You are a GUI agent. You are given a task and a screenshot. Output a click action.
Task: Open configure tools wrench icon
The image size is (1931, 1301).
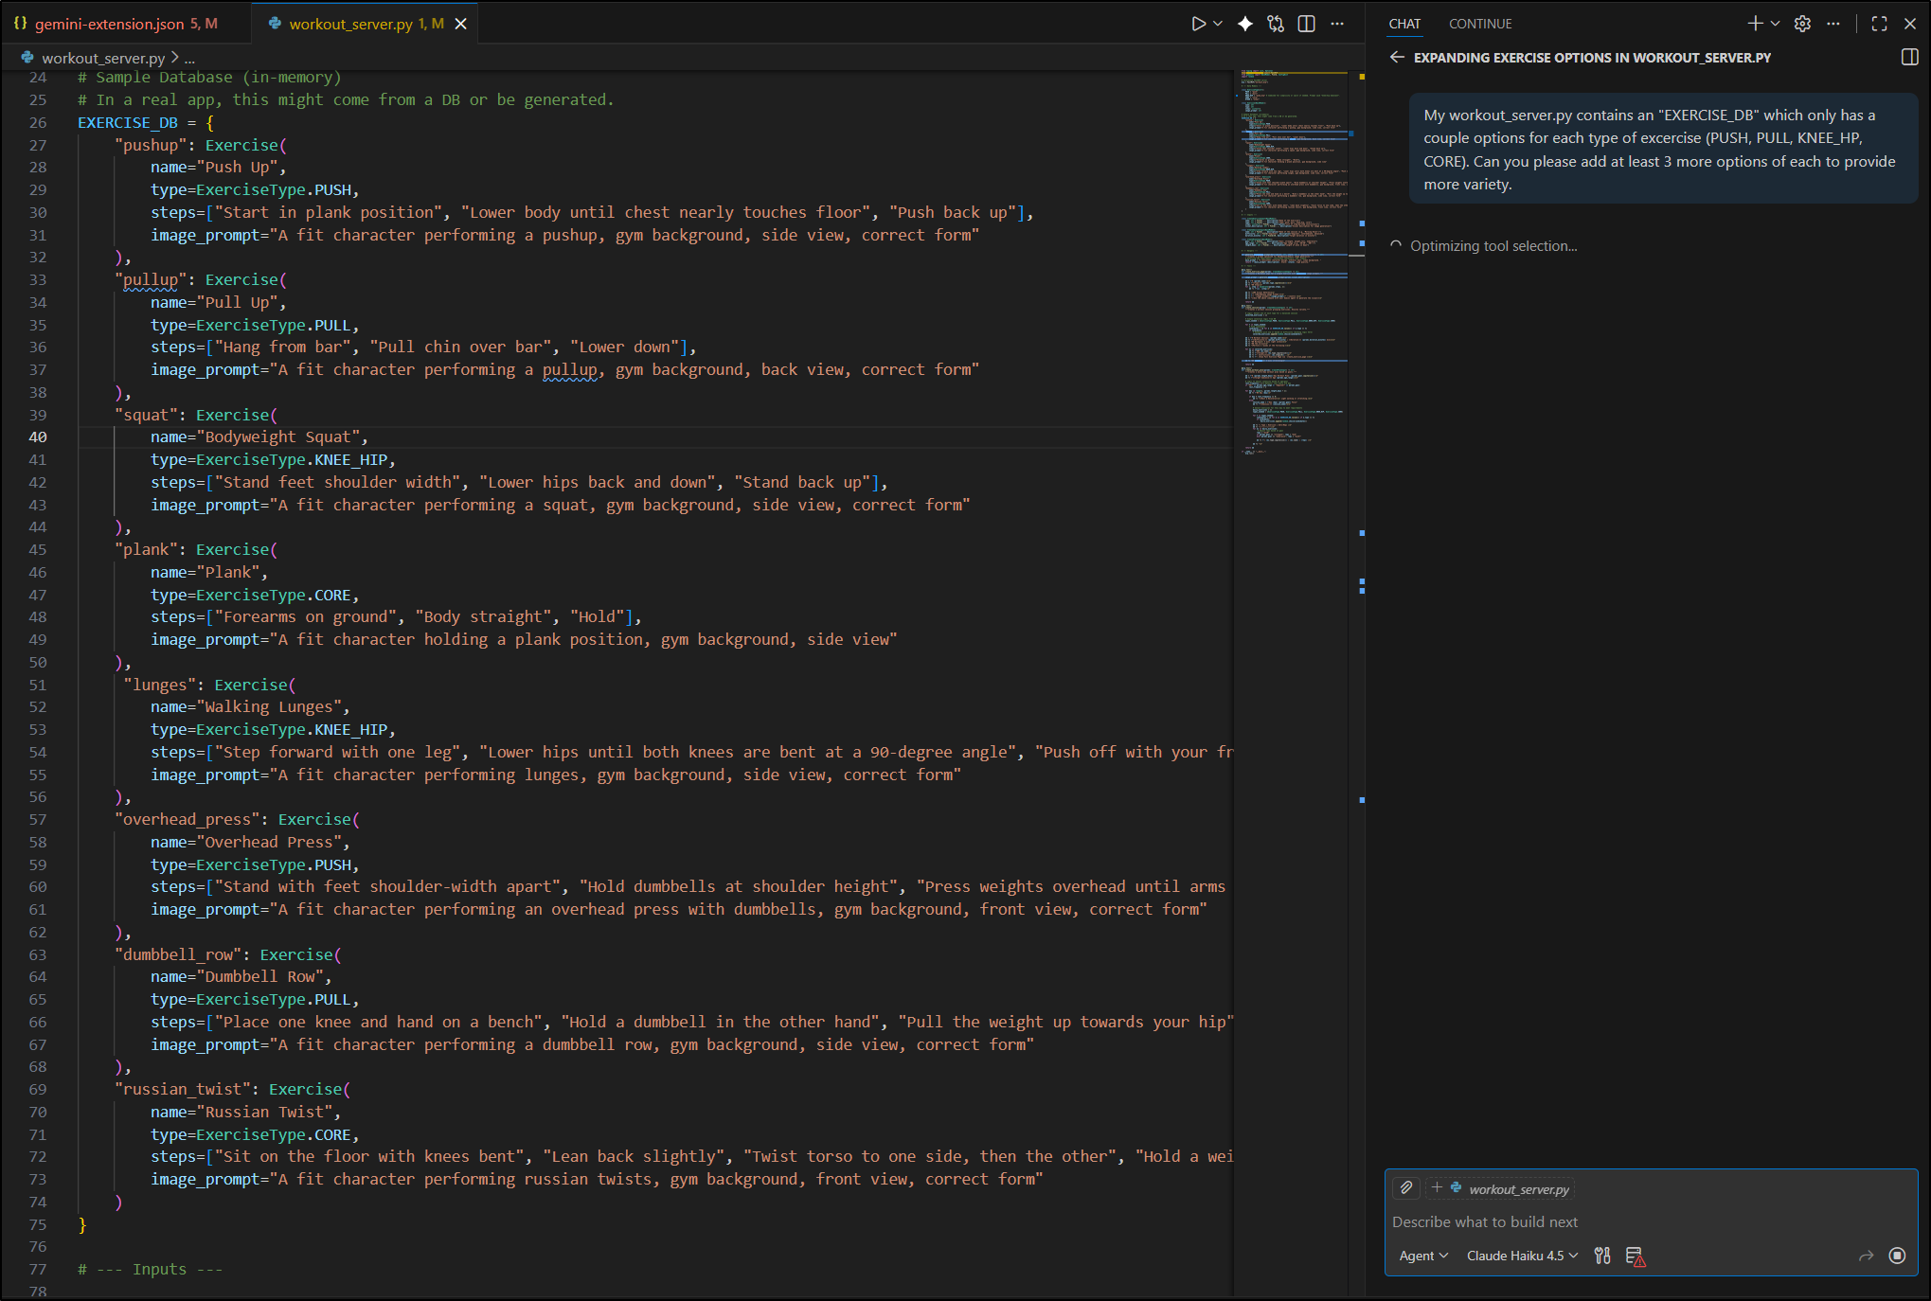[1601, 1256]
